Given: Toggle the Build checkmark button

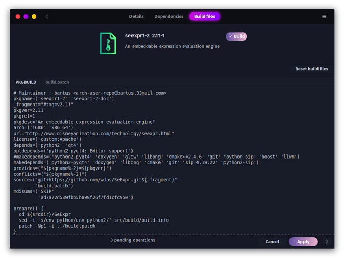Looking at the screenshot, I should (236, 36).
